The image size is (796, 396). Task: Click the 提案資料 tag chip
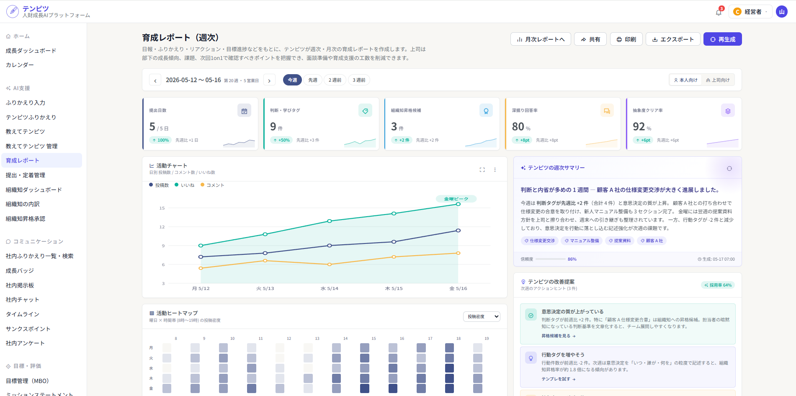(620, 241)
